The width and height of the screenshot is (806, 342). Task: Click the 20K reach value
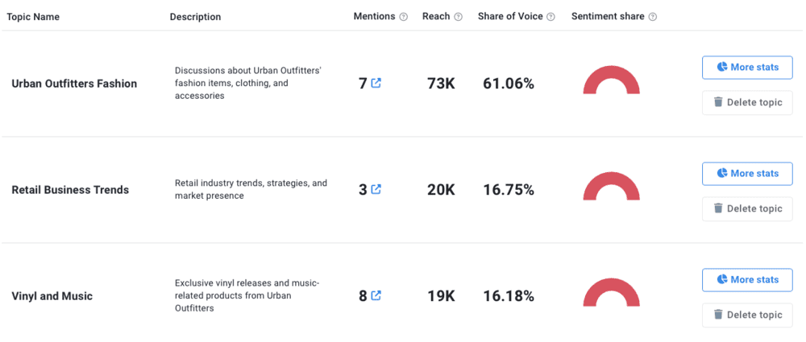point(441,190)
